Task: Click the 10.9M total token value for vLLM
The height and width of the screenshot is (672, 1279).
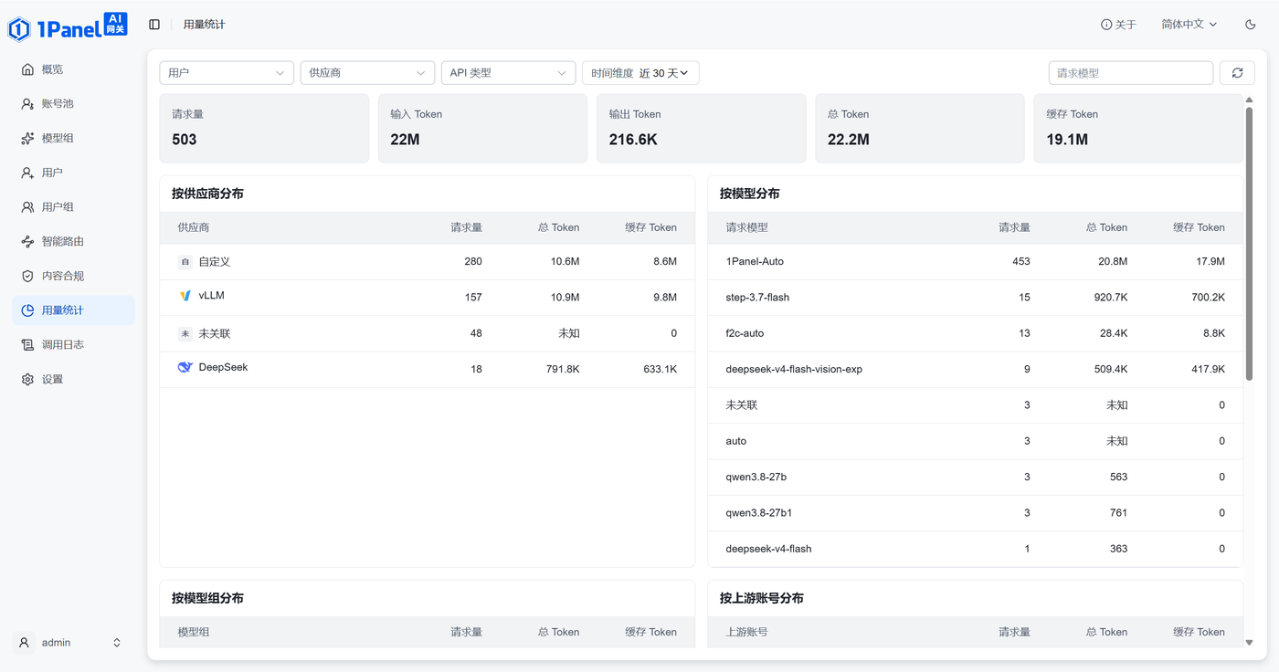Action: [x=565, y=298]
